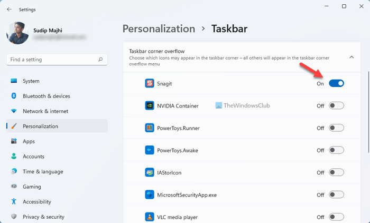Turn on VLC media player toggle
This screenshot has height=223, width=370.
point(336,217)
